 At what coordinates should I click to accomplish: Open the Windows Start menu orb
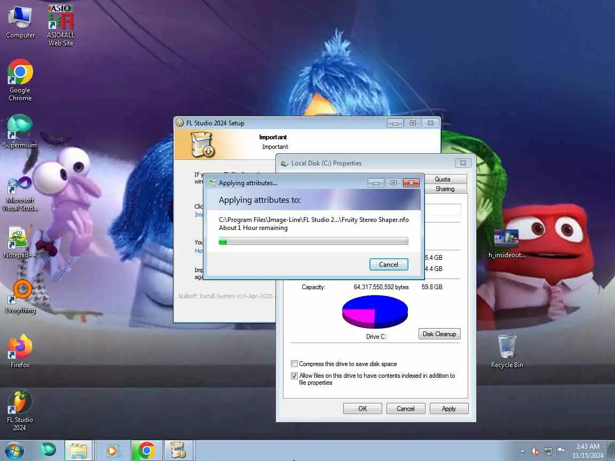(14, 450)
